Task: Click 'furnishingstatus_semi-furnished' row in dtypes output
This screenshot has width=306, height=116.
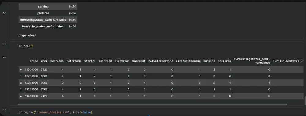Action: pos(48,20)
